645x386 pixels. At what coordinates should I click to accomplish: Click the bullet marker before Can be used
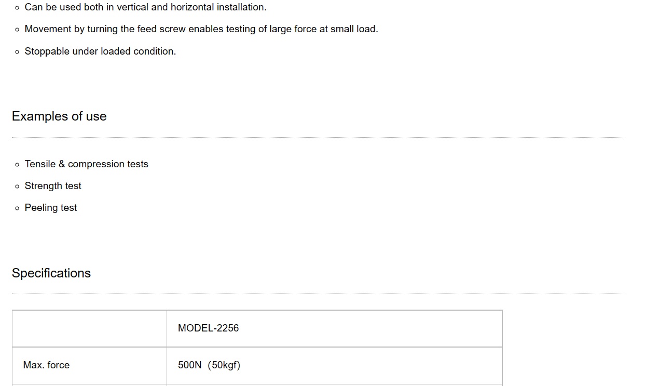pos(17,8)
